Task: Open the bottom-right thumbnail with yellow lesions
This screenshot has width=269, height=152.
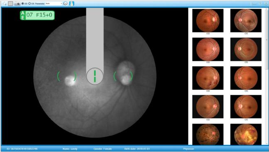Action: tap(246, 134)
